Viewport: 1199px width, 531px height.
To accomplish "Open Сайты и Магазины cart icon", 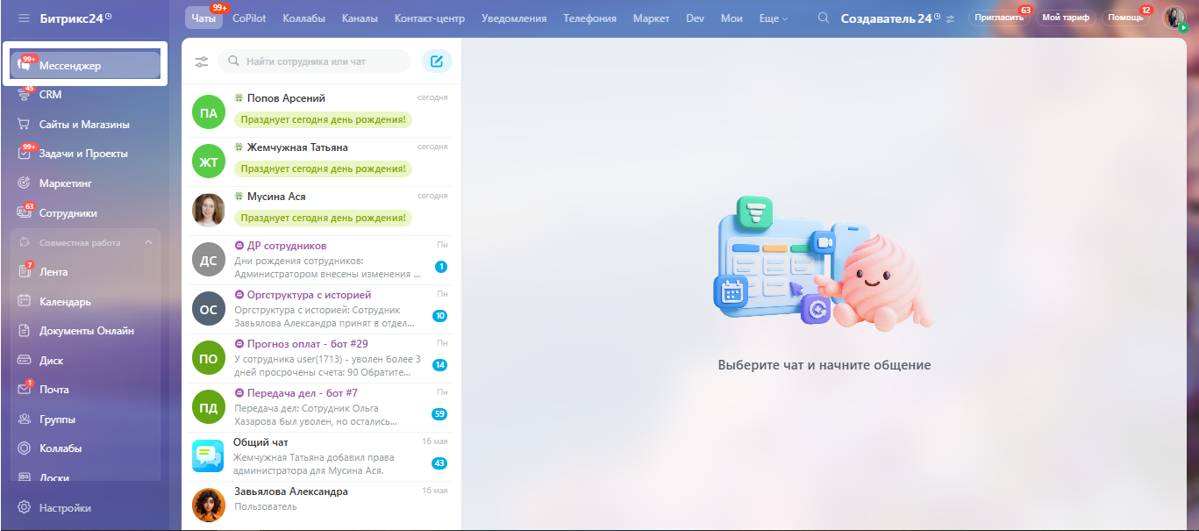I will [25, 125].
